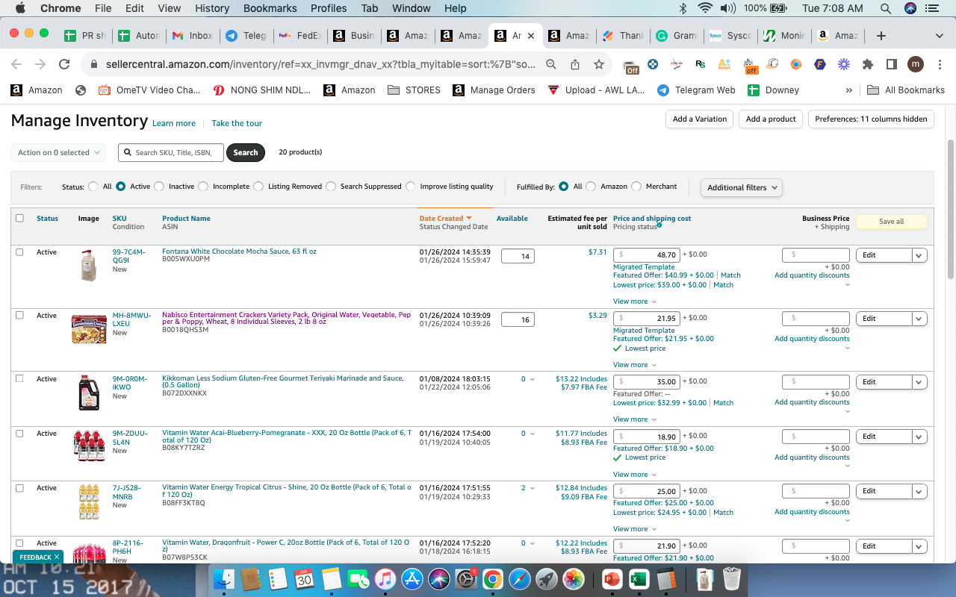Open the App Store from the Dock
956x597 pixels.
[412, 579]
